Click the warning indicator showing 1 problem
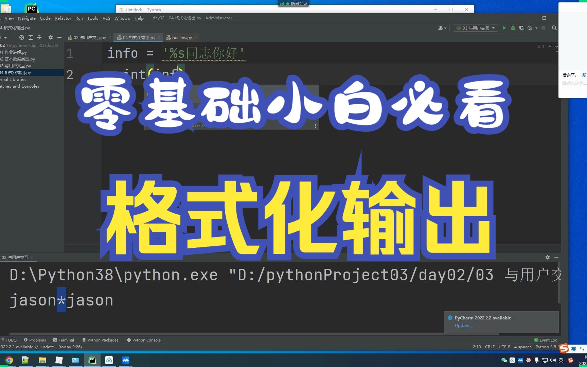This screenshot has height=367, width=587. [540, 47]
